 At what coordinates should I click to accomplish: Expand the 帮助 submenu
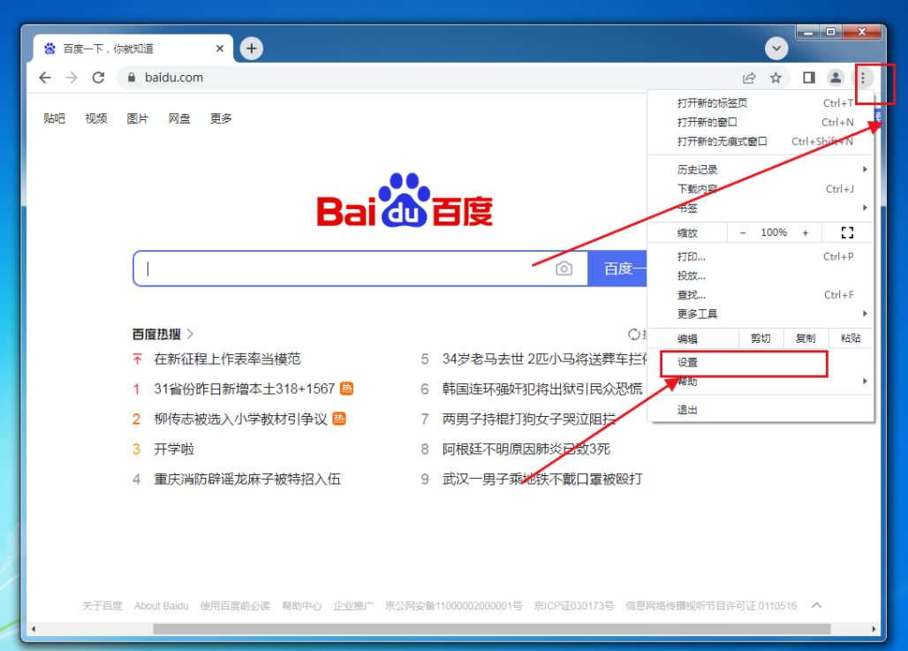click(x=760, y=382)
